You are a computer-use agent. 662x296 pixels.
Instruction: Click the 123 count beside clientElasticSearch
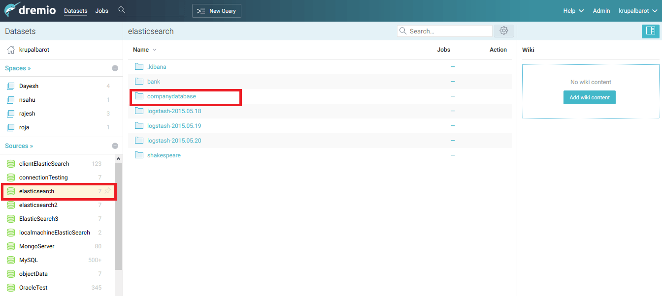click(97, 164)
